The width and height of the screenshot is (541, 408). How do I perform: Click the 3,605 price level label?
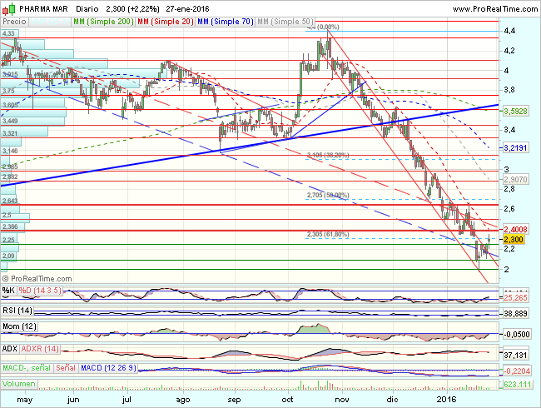(x=10, y=105)
